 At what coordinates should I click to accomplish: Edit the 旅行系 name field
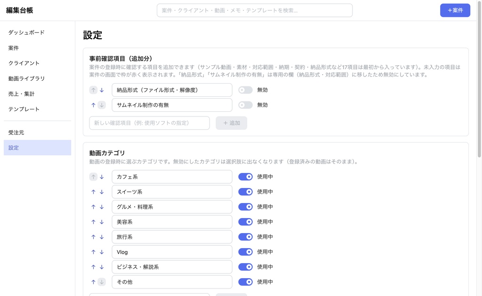[172, 237]
